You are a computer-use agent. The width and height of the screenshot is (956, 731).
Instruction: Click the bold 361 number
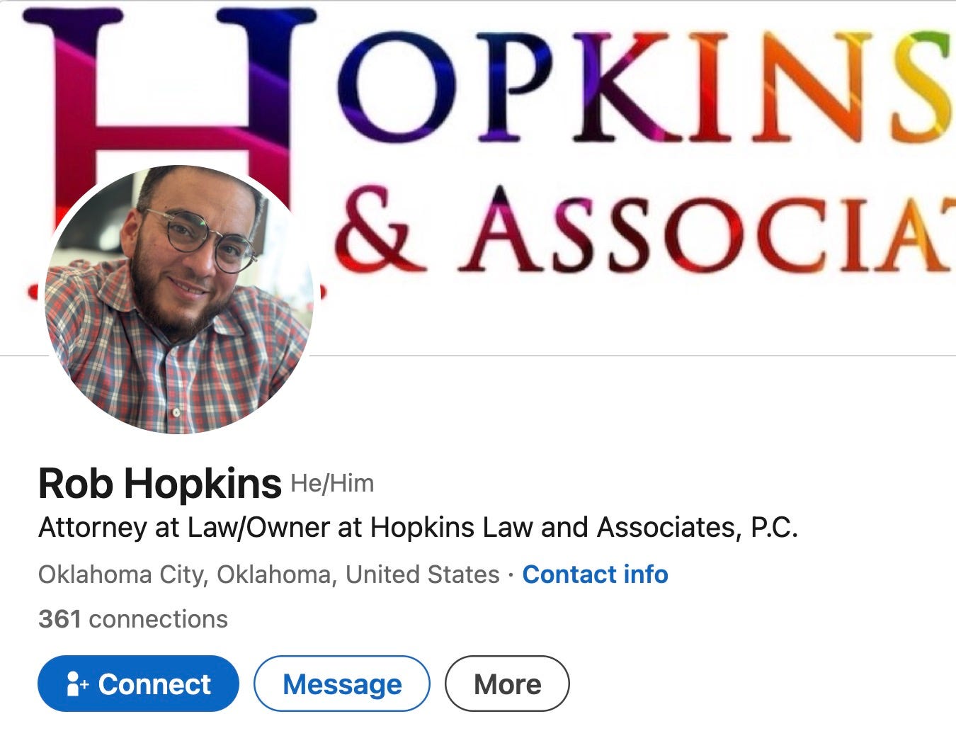click(x=59, y=619)
